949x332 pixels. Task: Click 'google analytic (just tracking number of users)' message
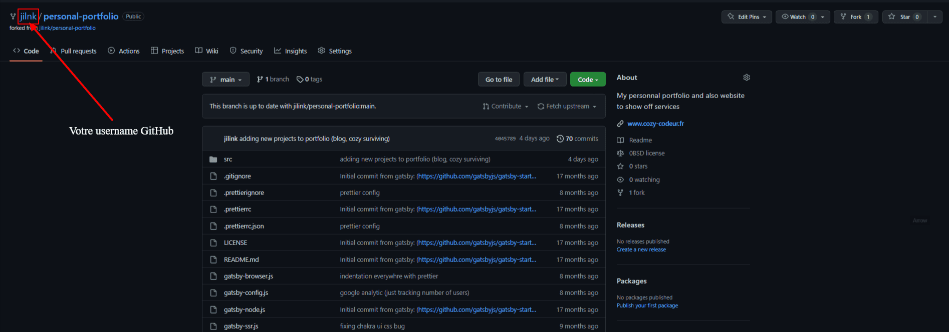click(x=404, y=292)
